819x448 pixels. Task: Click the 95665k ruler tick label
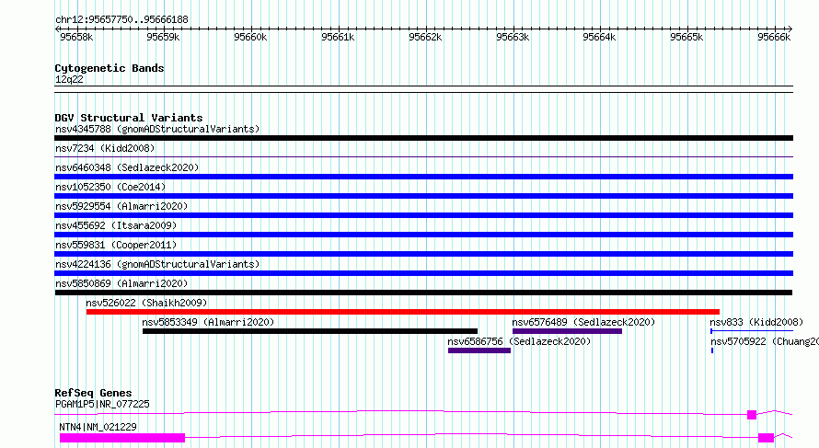686,37
